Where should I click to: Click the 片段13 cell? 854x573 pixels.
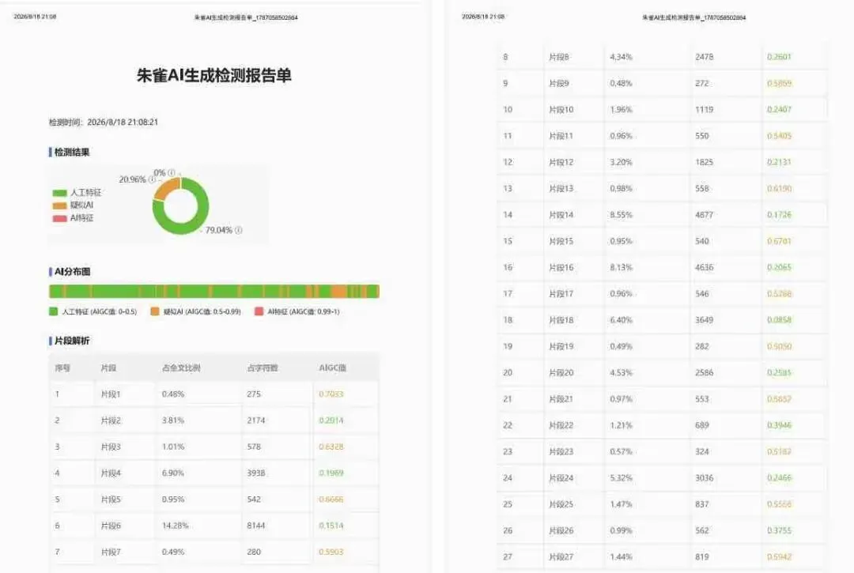click(561, 188)
